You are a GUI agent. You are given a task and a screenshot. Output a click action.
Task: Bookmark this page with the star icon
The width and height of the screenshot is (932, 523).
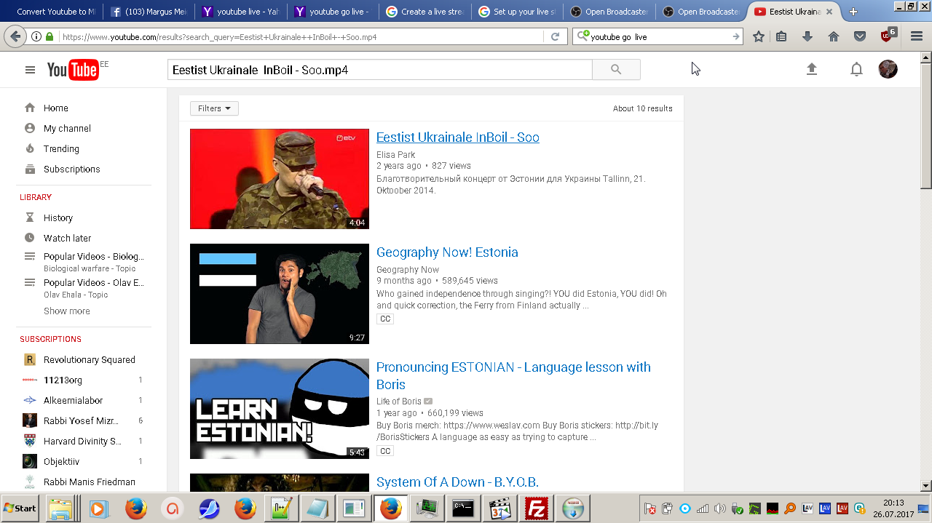pyautogui.click(x=759, y=36)
